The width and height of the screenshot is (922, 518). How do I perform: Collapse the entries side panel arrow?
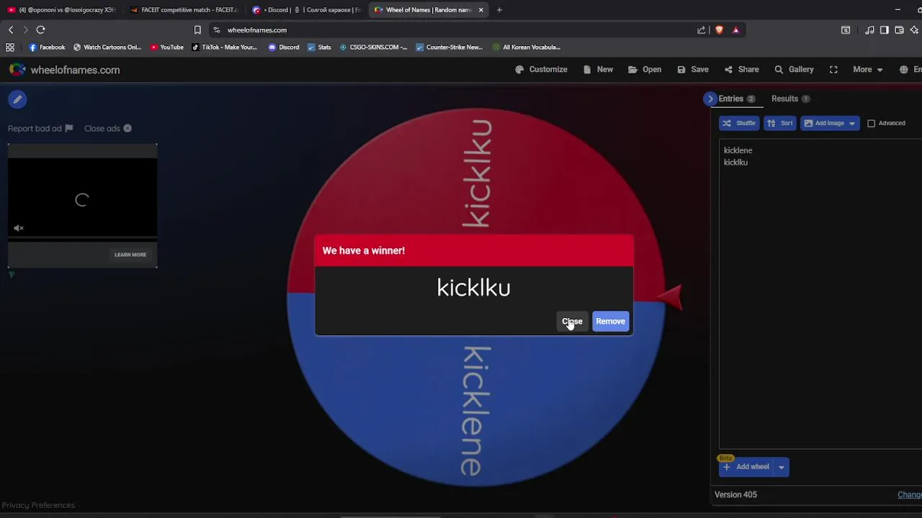point(710,99)
